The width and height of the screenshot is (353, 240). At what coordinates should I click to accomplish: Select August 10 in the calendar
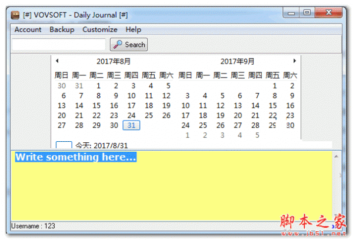(131, 96)
